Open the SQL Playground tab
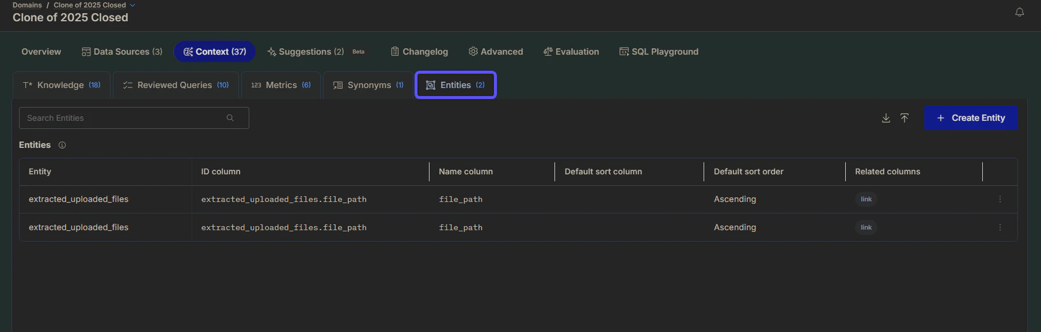This screenshot has height=332, width=1041. pos(659,52)
